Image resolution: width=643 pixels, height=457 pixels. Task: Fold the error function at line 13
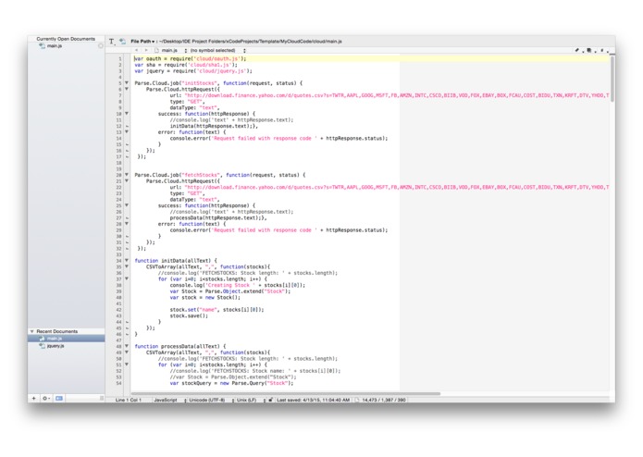tap(127, 132)
